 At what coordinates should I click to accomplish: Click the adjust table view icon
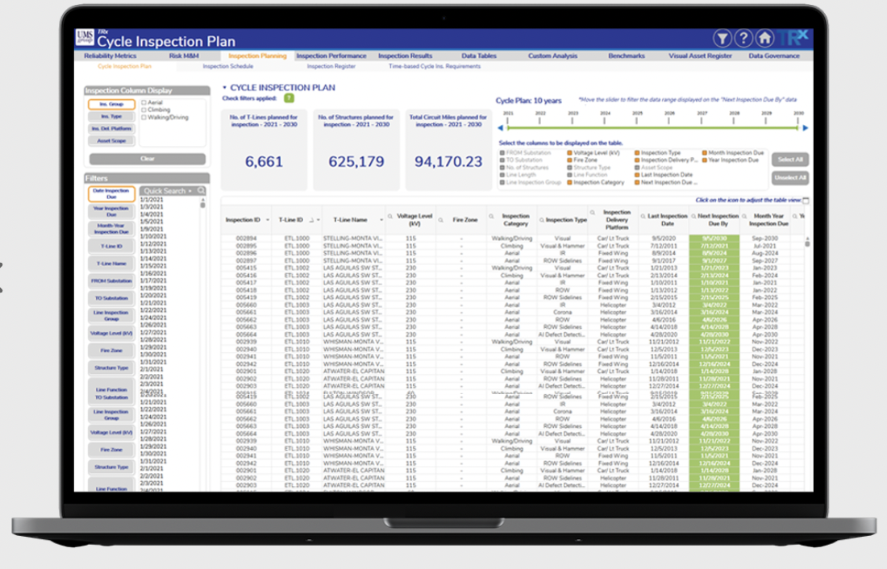coord(806,200)
